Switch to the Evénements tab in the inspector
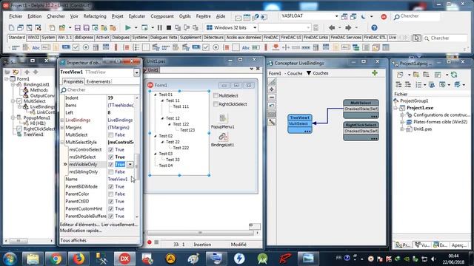The image size is (474, 266). pyautogui.click(x=99, y=81)
